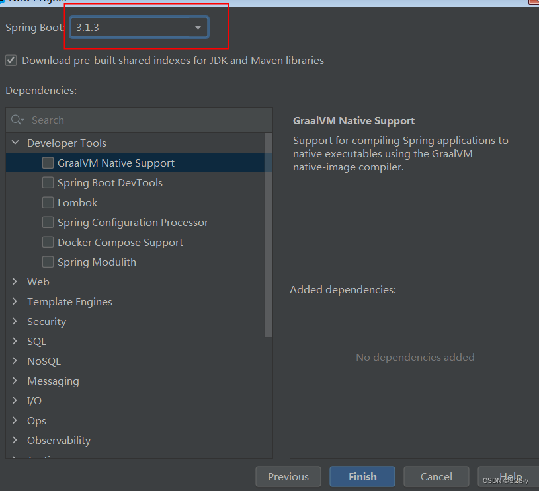Expand the Messaging category
539x491 pixels.
[x=15, y=381]
